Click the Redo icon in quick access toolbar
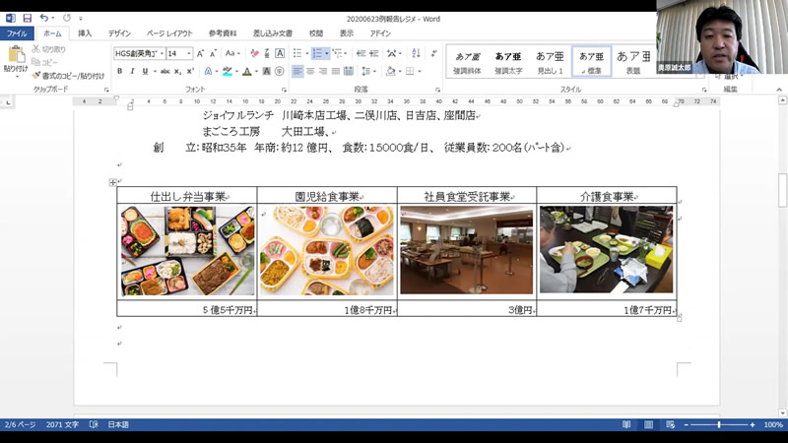 click(x=67, y=18)
